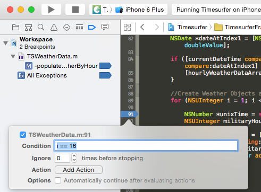Click the green zoom window button
Image resolution: width=261 pixels, height=192 pixels.
click(31, 10)
